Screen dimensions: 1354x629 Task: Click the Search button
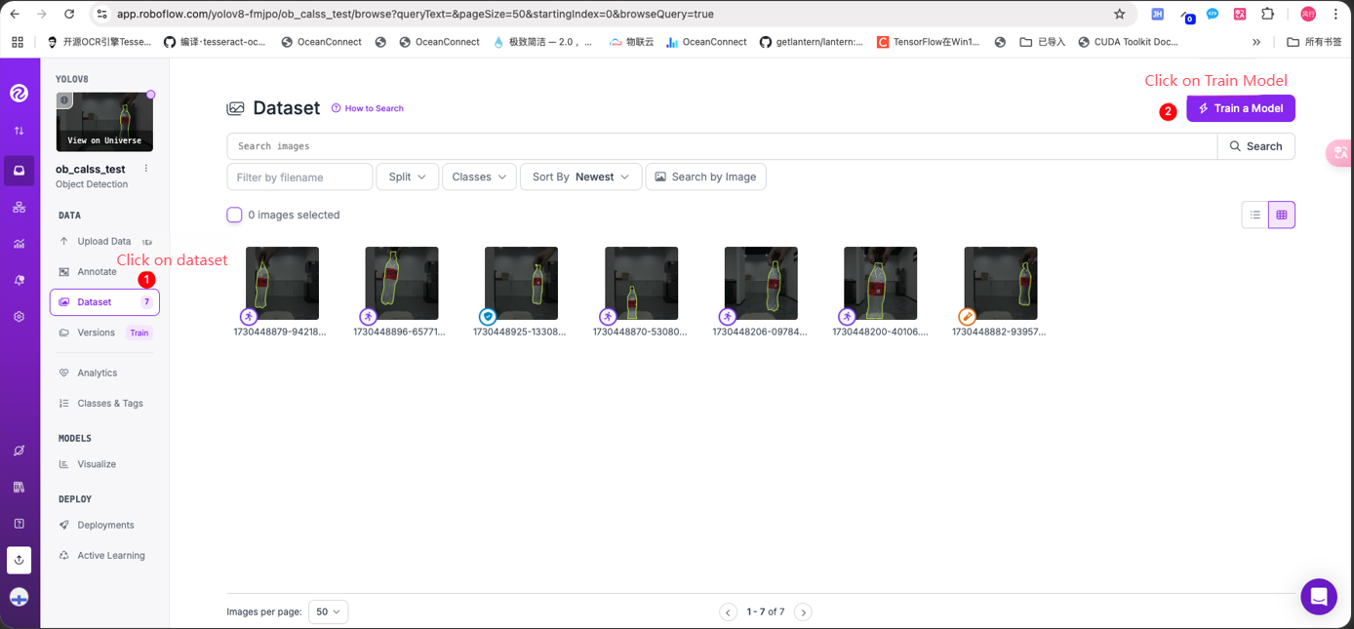tap(1256, 146)
